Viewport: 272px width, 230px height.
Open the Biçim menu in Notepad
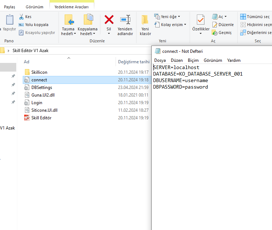[193, 60]
